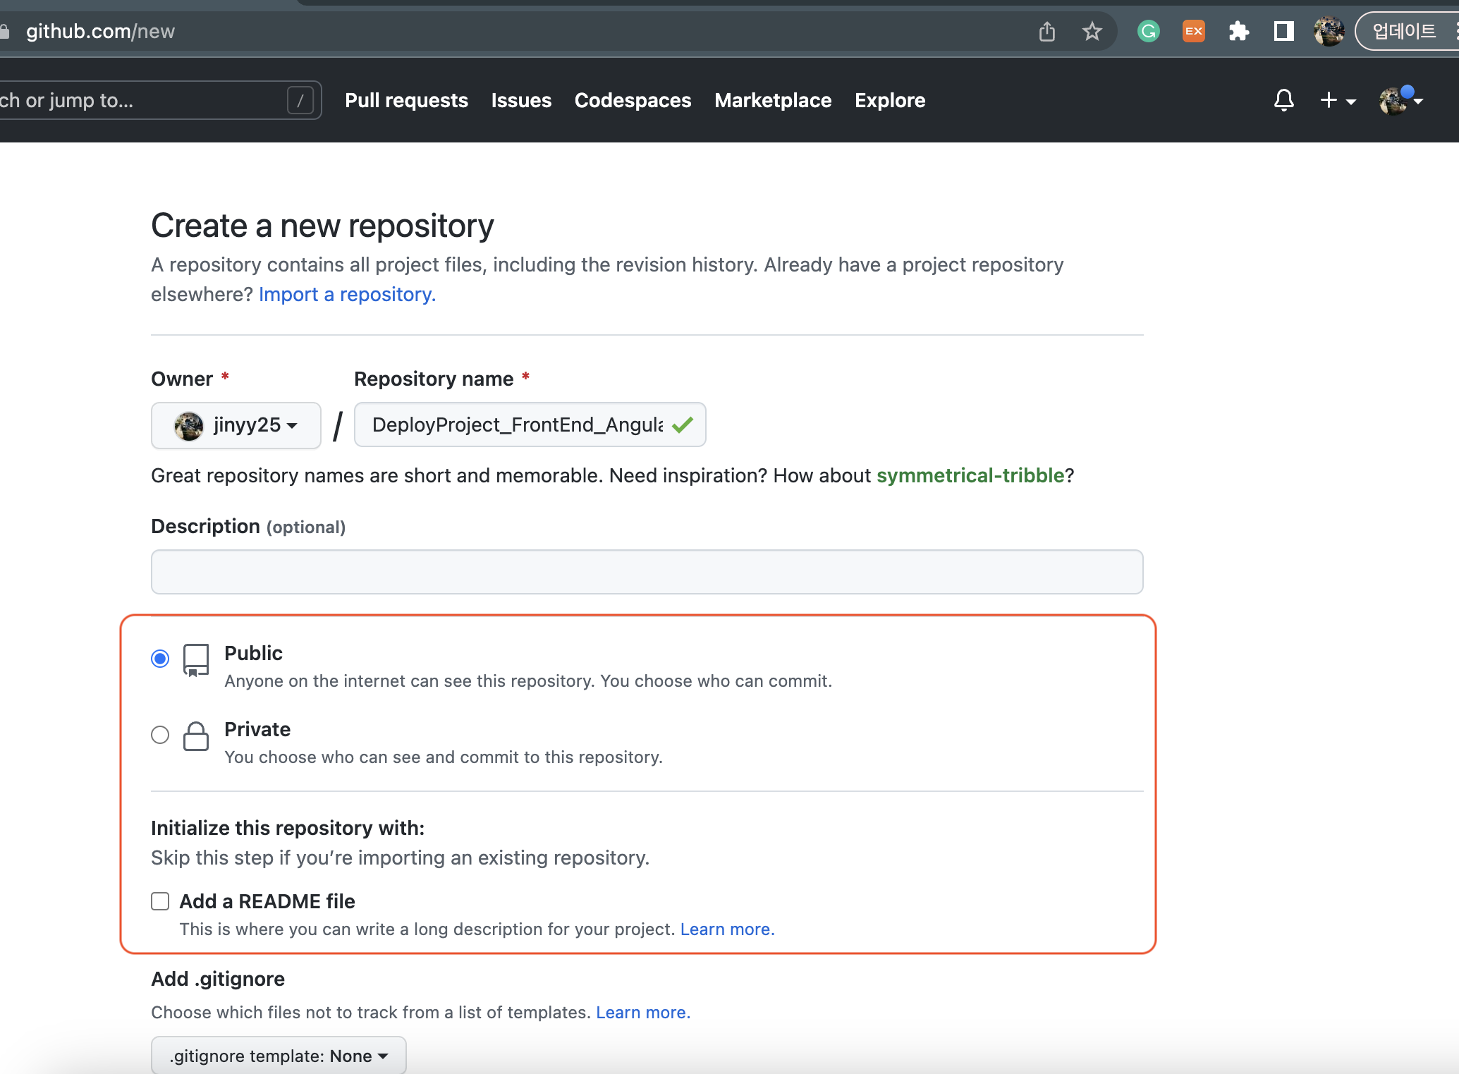
Task: Click the slash shortcut key icon in search
Action: tap(300, 100)
